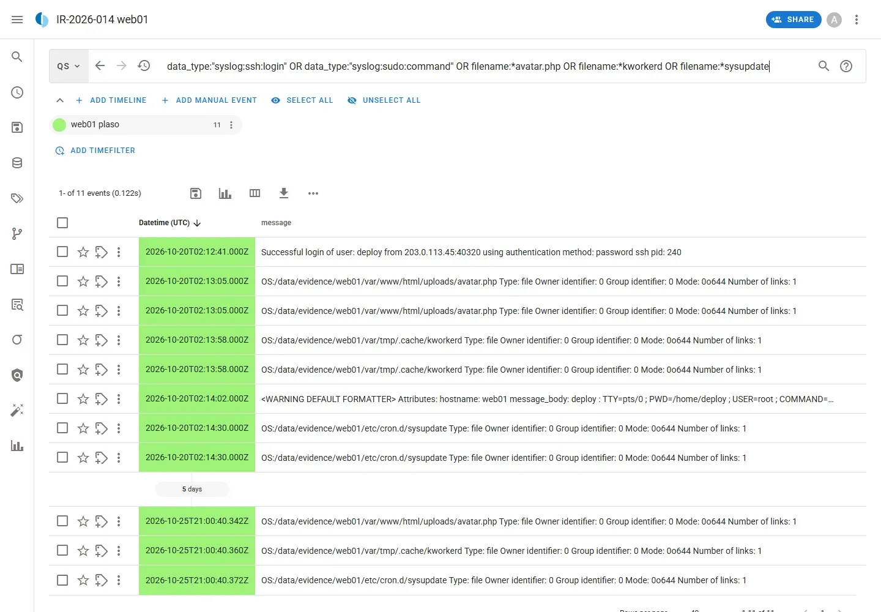Sort by Datetime (UTC) column

click(169, 223)
